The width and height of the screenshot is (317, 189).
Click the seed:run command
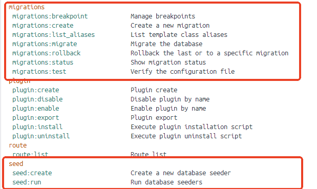tap(27, 182)
